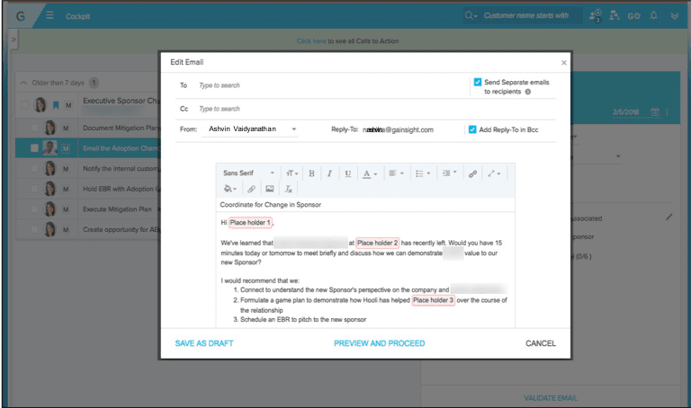The image size is (691, 408).
Task: Click the insert link icon
Action: coord(472,173)
